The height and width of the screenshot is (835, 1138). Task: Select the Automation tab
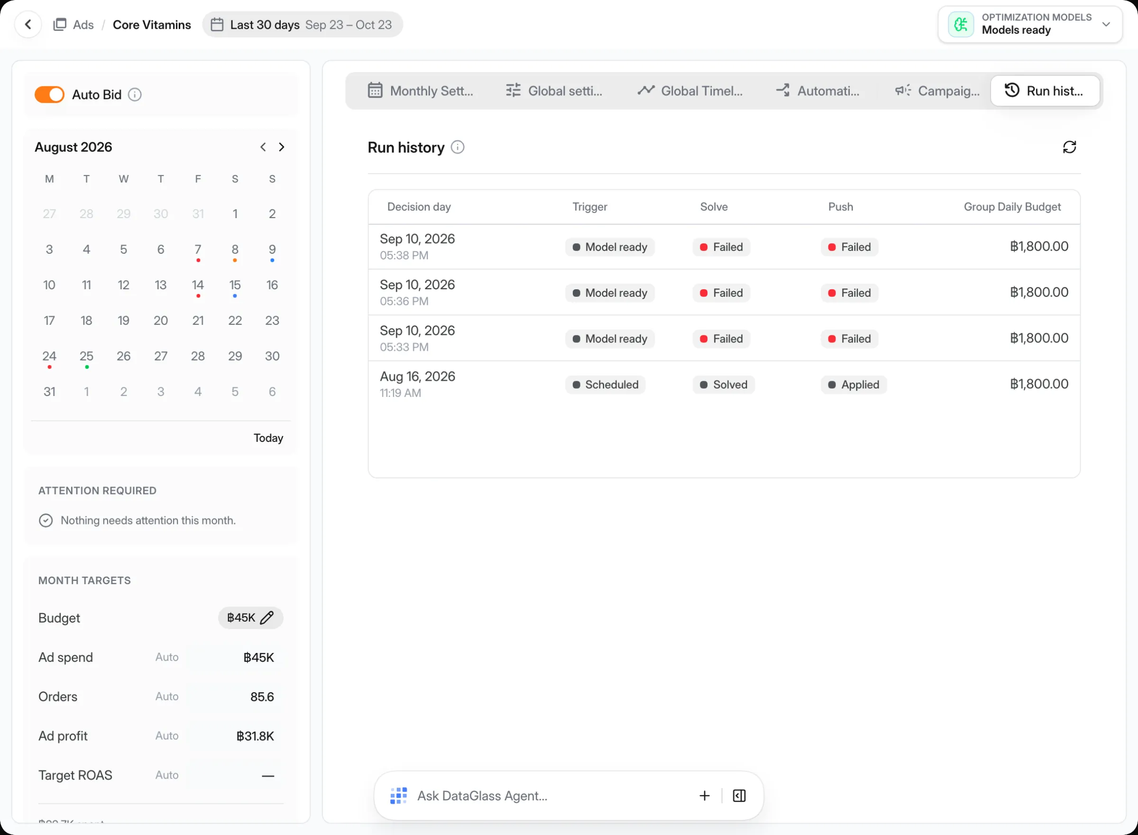coord(817,91)
